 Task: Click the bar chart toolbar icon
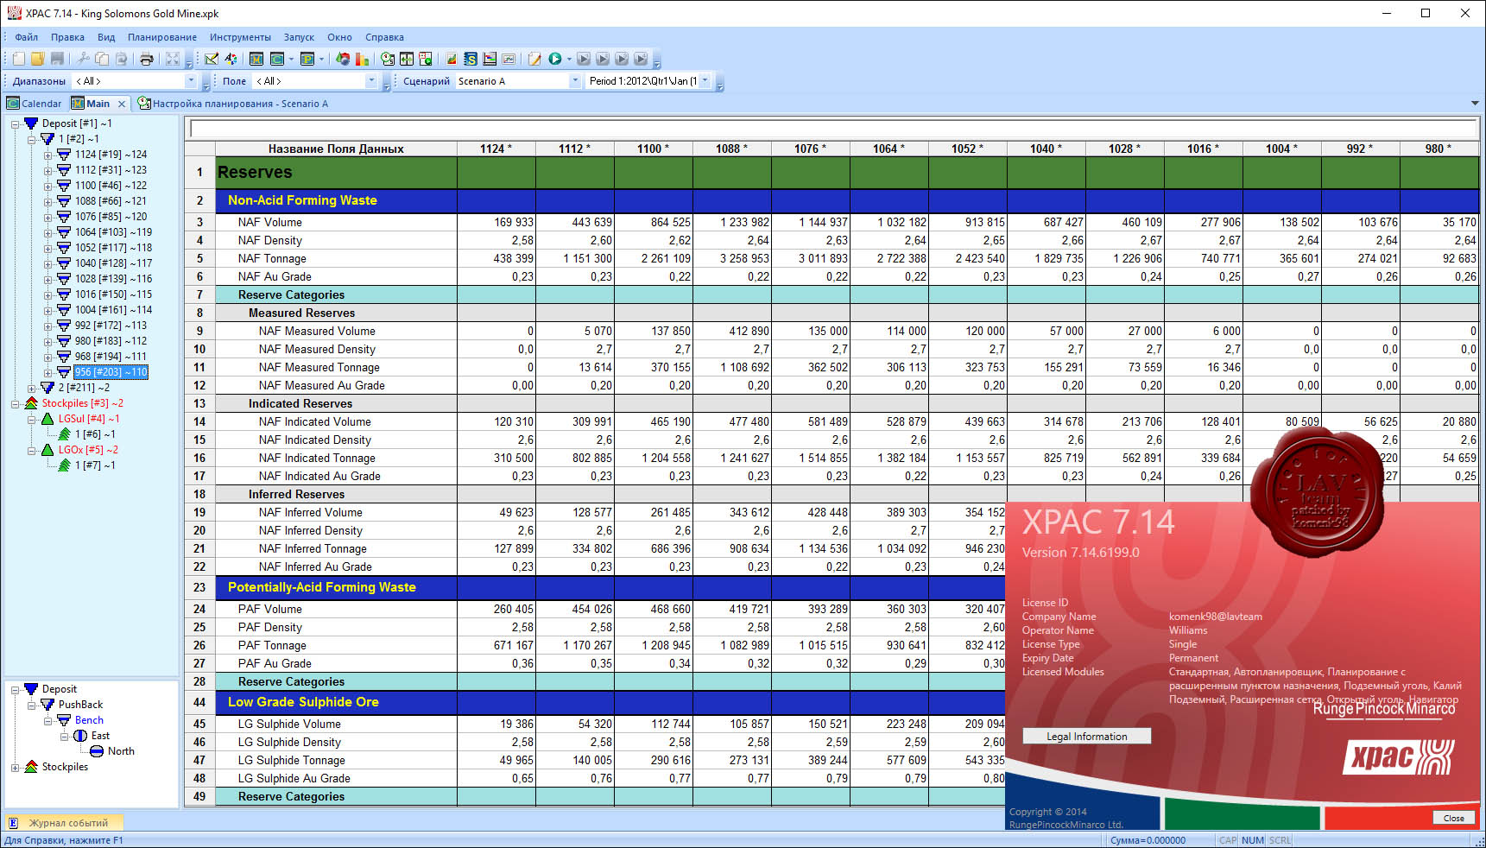click(362, 59)
